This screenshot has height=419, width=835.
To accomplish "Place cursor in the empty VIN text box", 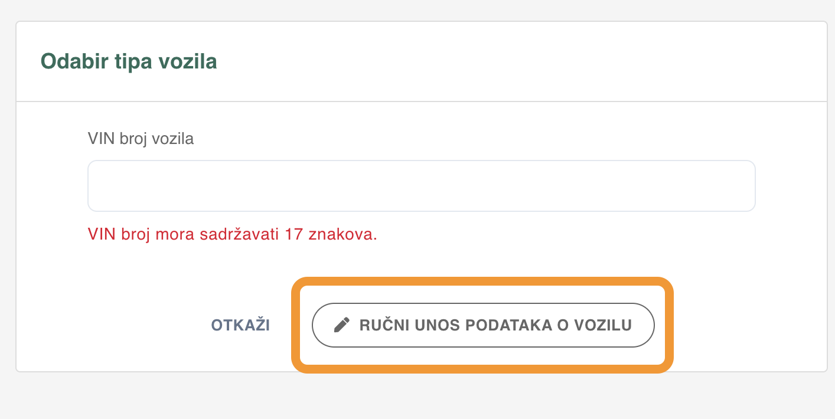I will click(422, 186).
